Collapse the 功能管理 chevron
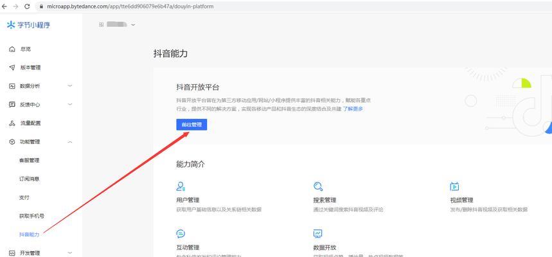The height and width of the screenshot is (257, 552). pyautogui.click(x=70, y=142)
